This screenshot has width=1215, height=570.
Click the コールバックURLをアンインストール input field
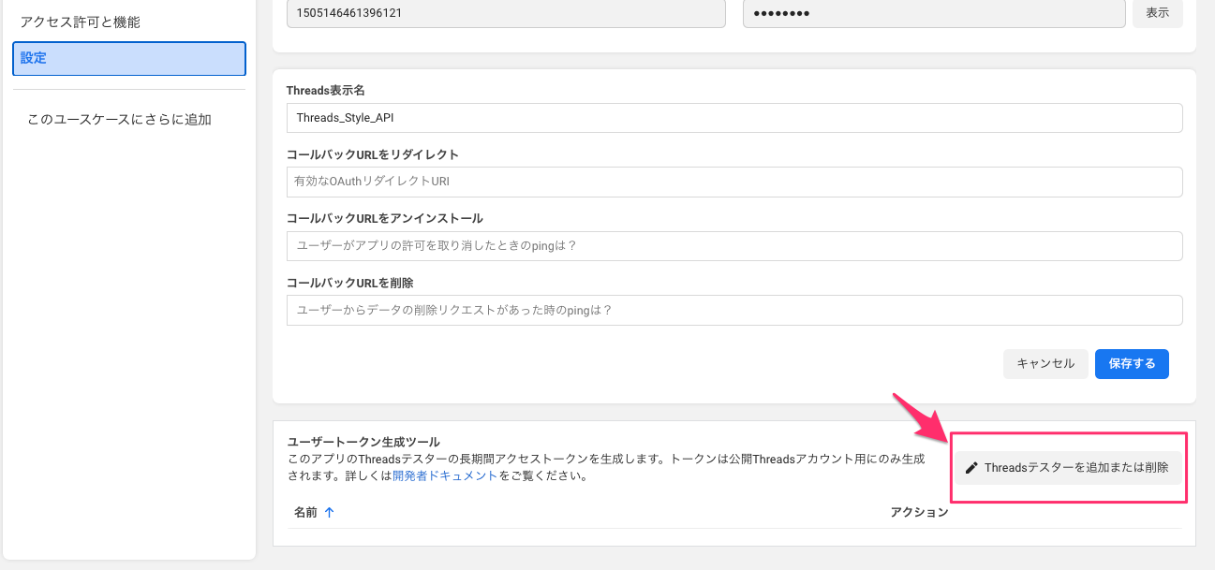point(733,246)
